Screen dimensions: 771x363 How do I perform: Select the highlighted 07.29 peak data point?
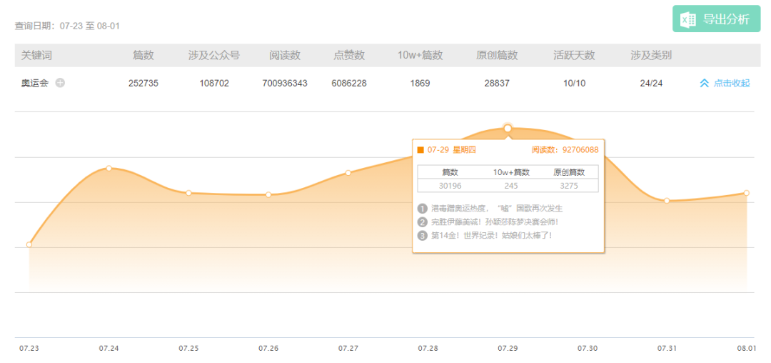click(x=508, y=129)
